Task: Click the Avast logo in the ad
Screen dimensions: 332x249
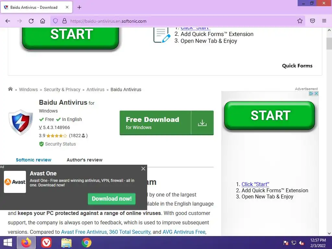Action: 15,182
